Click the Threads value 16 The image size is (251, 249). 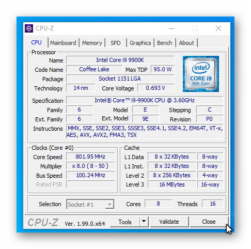tap(213, 204)
